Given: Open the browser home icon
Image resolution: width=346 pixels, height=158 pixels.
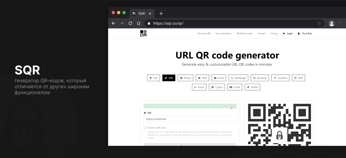Looking at the screenshot, I should click(139, 23).
